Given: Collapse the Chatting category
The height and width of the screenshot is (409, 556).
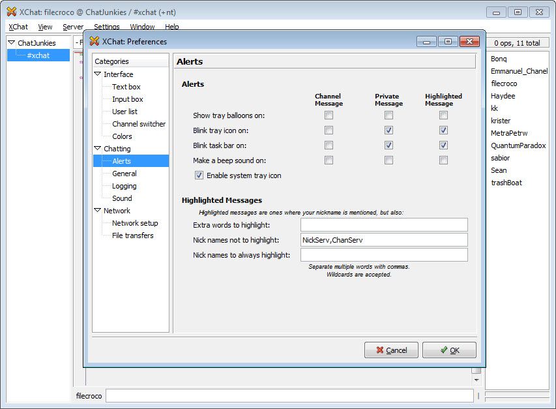Looking at the screenshot, I should pos(98,148).
